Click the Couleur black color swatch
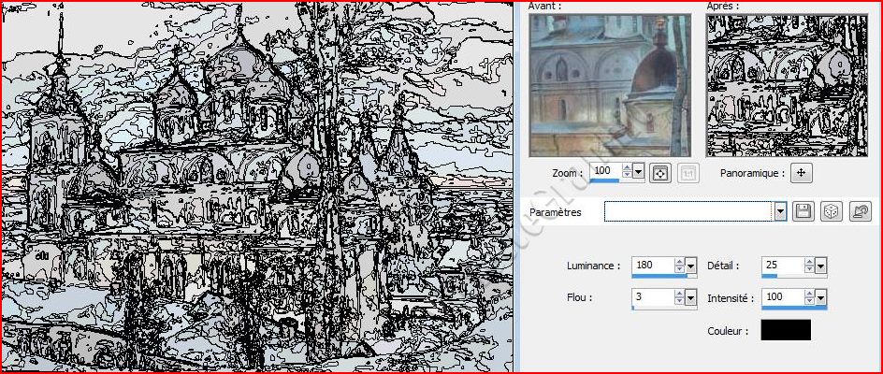 pos(786,330)
